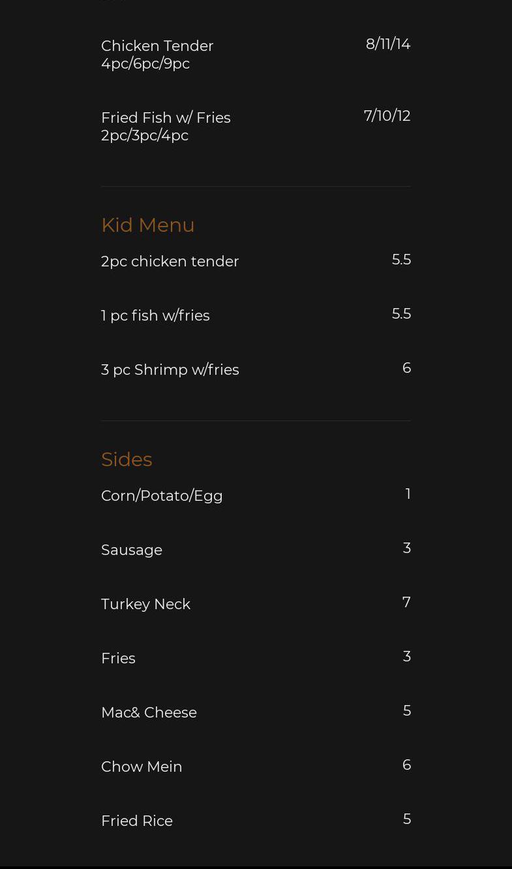Click the Turkey Neck price

(x=406, y=603)
